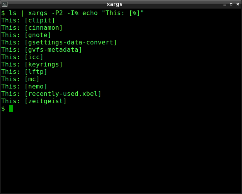
Task: Click the nemo output line
Action: [x=24, y=87]
